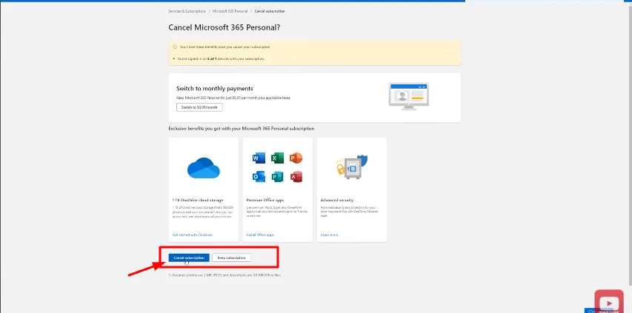Open Services & Subscriptions breadcrumb link
The image size is (632, 313).
[x=187, y=11]
